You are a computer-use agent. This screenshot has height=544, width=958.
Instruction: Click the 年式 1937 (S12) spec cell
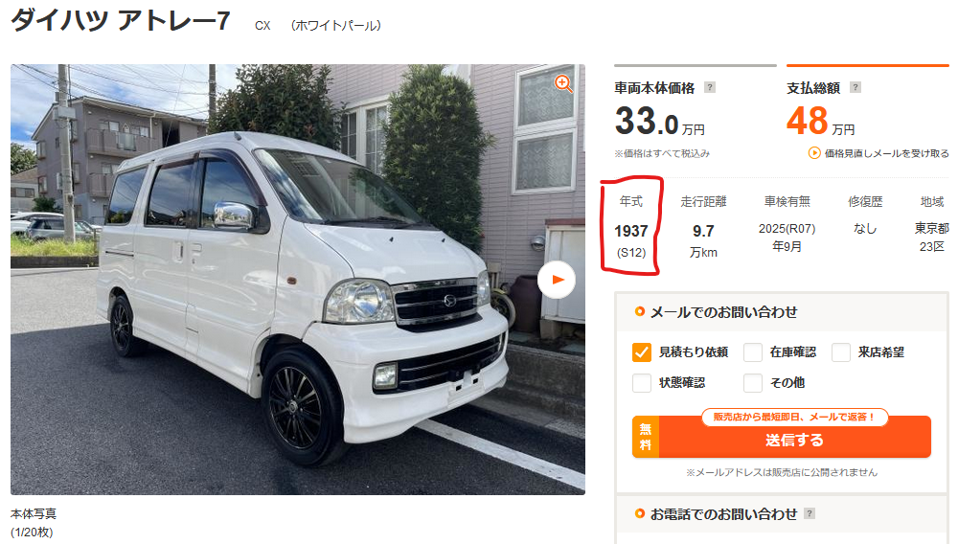click(x=631, y=227)
